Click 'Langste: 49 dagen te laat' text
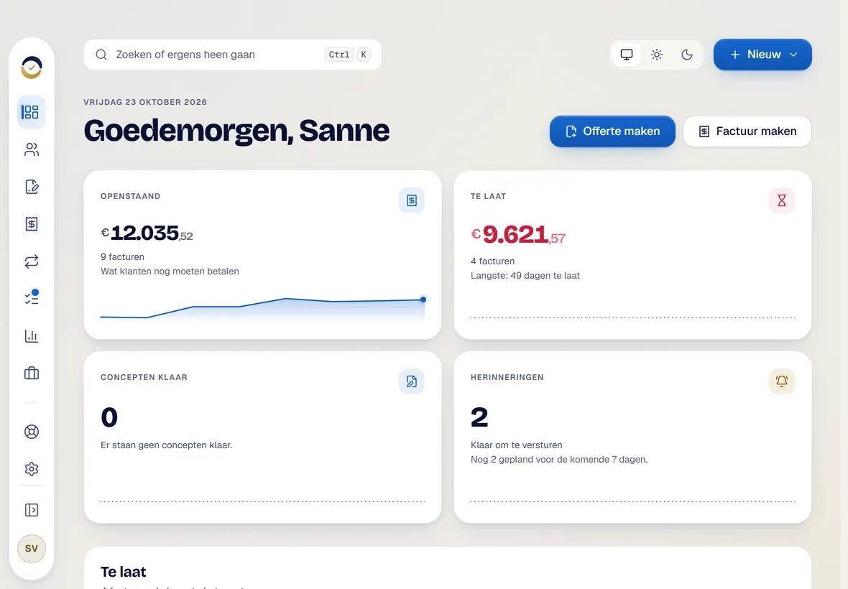Screen dimensions: 848x589 pyautogui.click(x=525, y=276)
